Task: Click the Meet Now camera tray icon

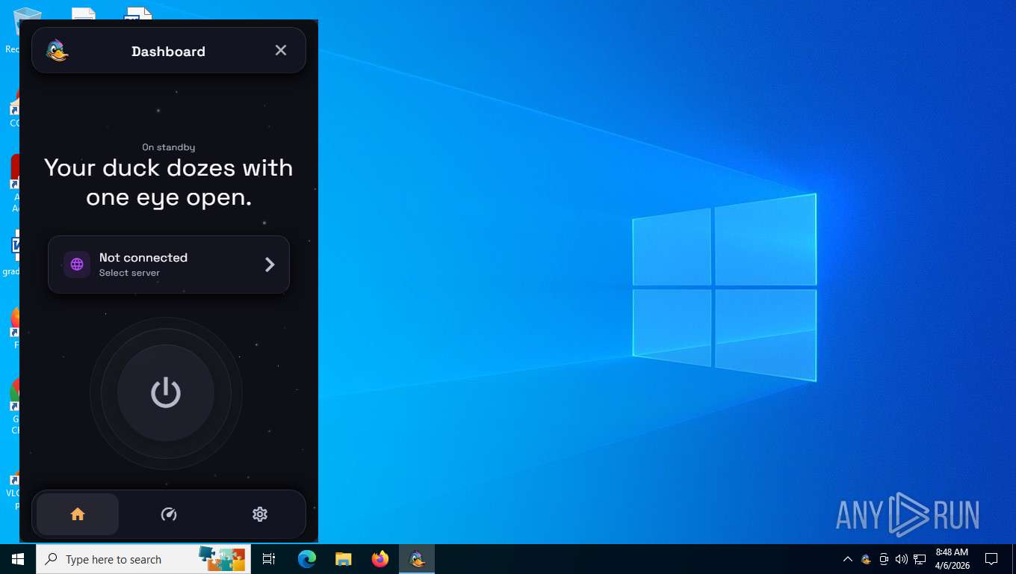Action: [x=884, y=559]
